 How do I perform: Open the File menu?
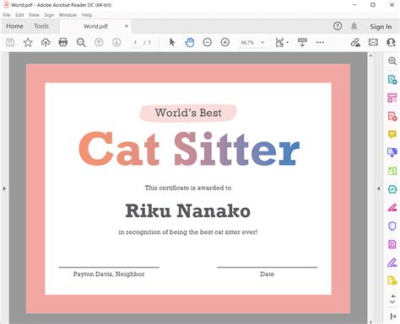click(x=7, y=15)
